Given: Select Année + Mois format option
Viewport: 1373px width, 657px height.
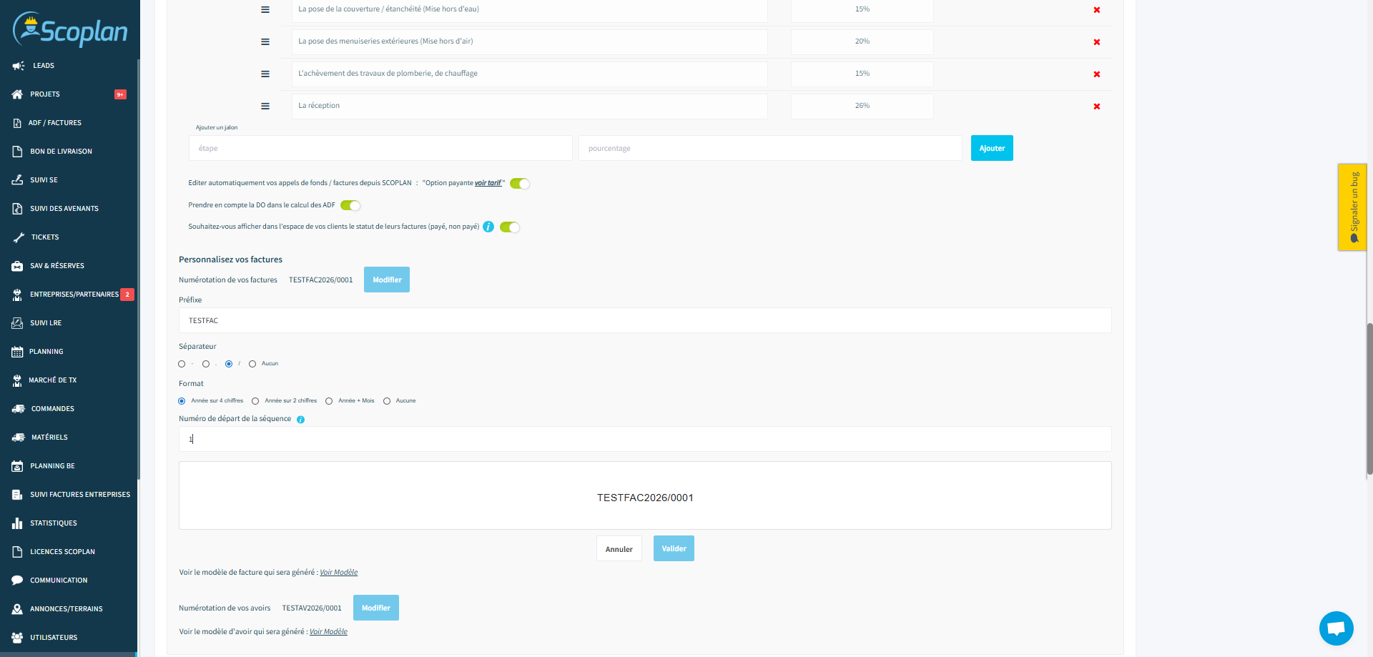Looking at the screenshot, I should (x=329, y=401).
